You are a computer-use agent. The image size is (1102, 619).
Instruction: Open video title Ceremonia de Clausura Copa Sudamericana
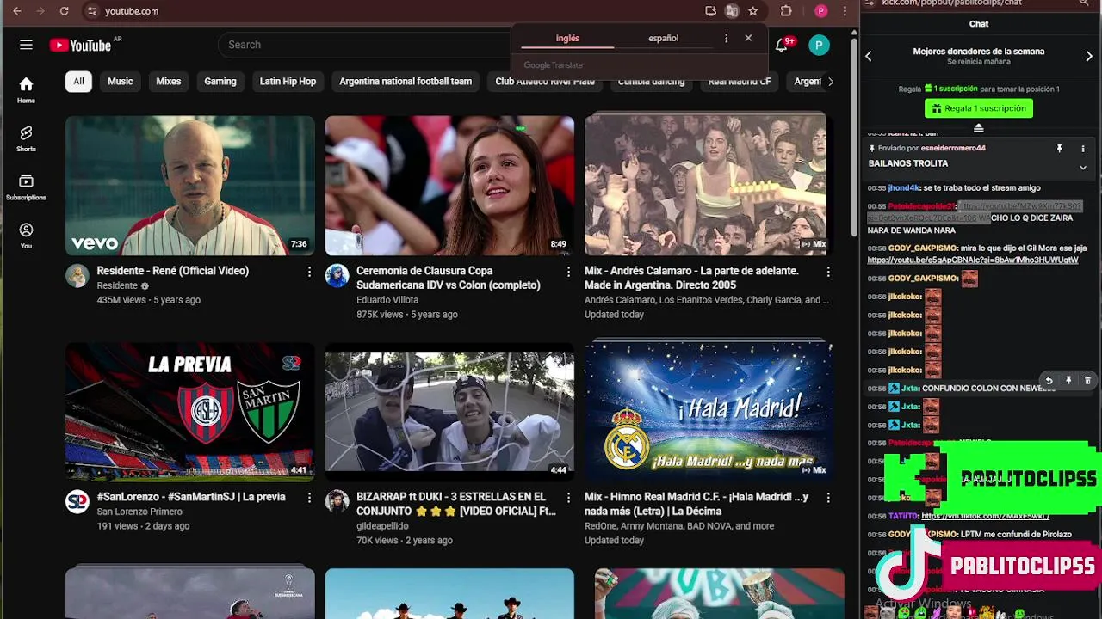pos(449,278)
